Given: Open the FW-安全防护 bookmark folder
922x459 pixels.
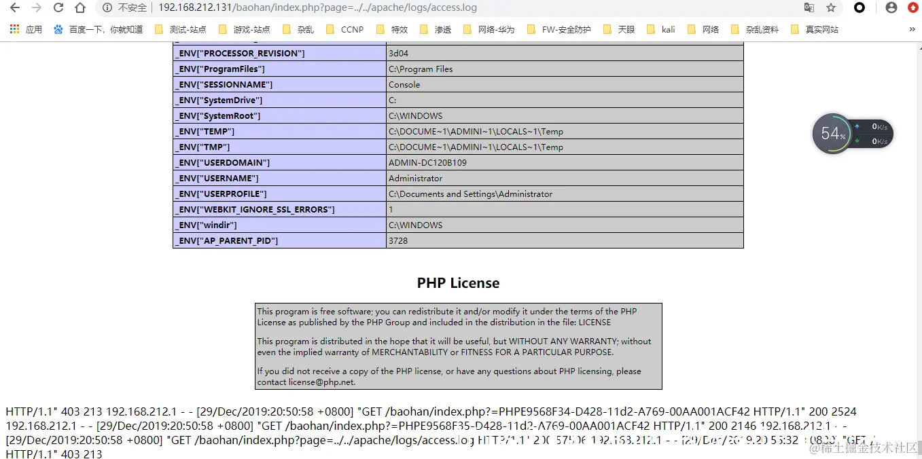Looking at the screenshot, I should [x=558, y=29].
